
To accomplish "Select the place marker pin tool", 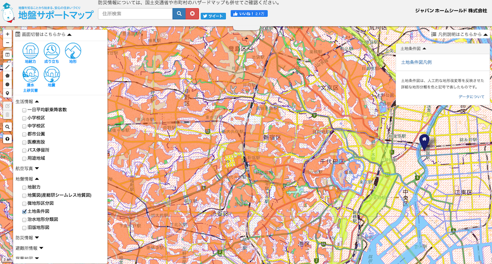I will (x=7, y=93).
